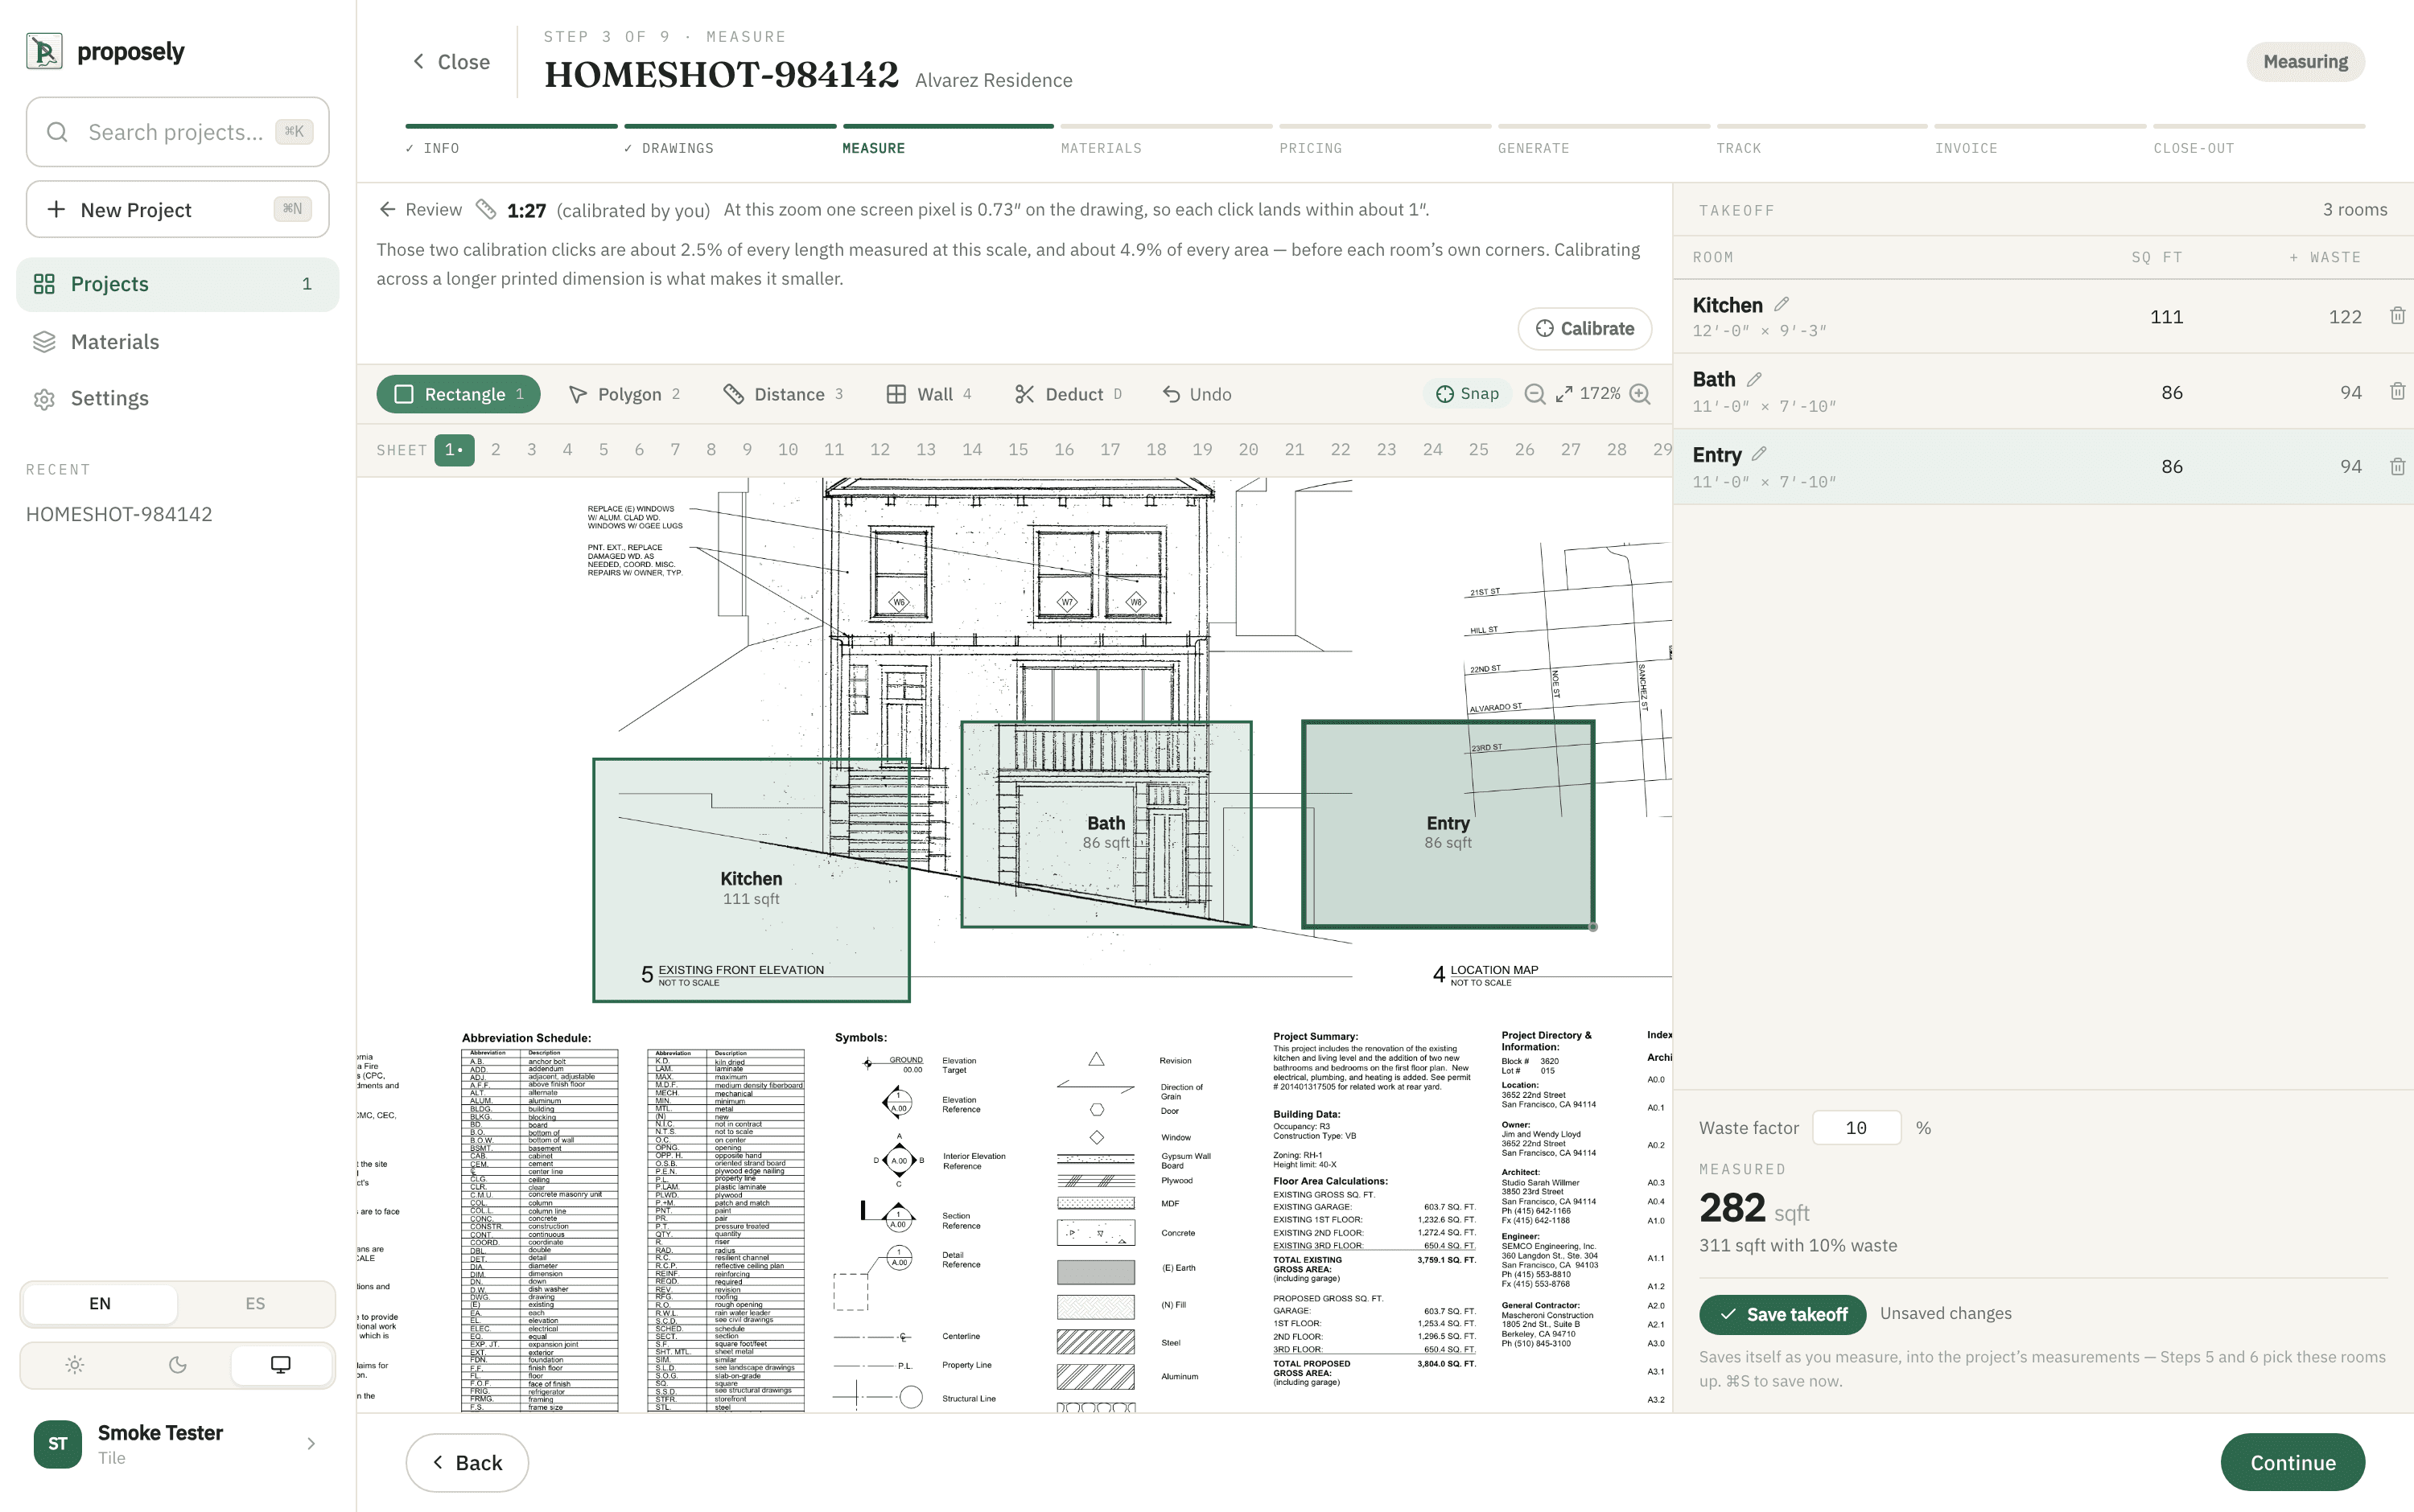
Task: Continue to the next step
Action: [x=2292, y=1462]
